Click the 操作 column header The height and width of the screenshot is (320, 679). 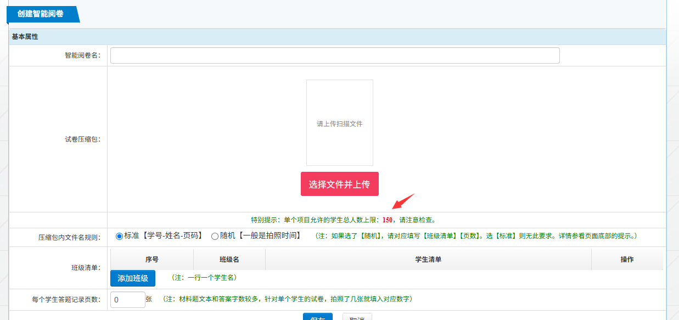click(x=627, y=260)
